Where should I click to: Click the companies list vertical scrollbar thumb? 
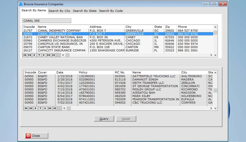coord(215,33)
